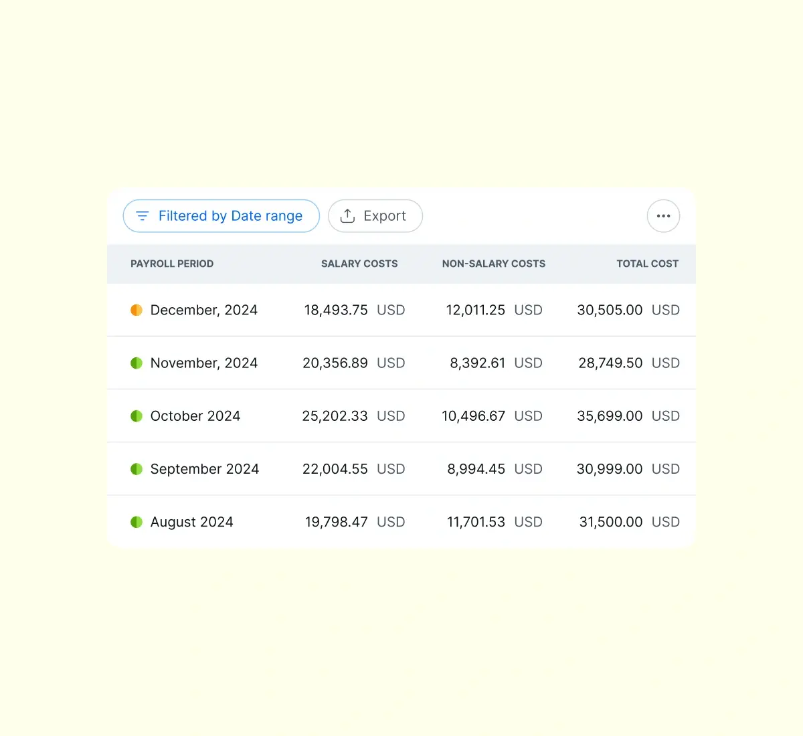
Task: Sort by the SALARY COSTS column header
Action: click(x=359, y=264)
